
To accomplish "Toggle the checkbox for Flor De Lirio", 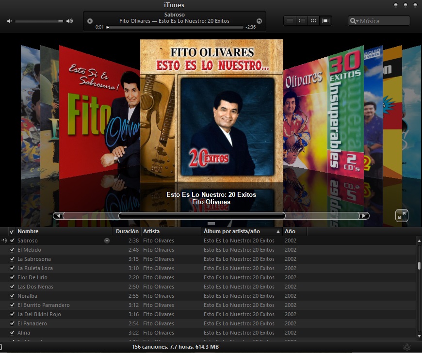I will click(x=12, y=277).
